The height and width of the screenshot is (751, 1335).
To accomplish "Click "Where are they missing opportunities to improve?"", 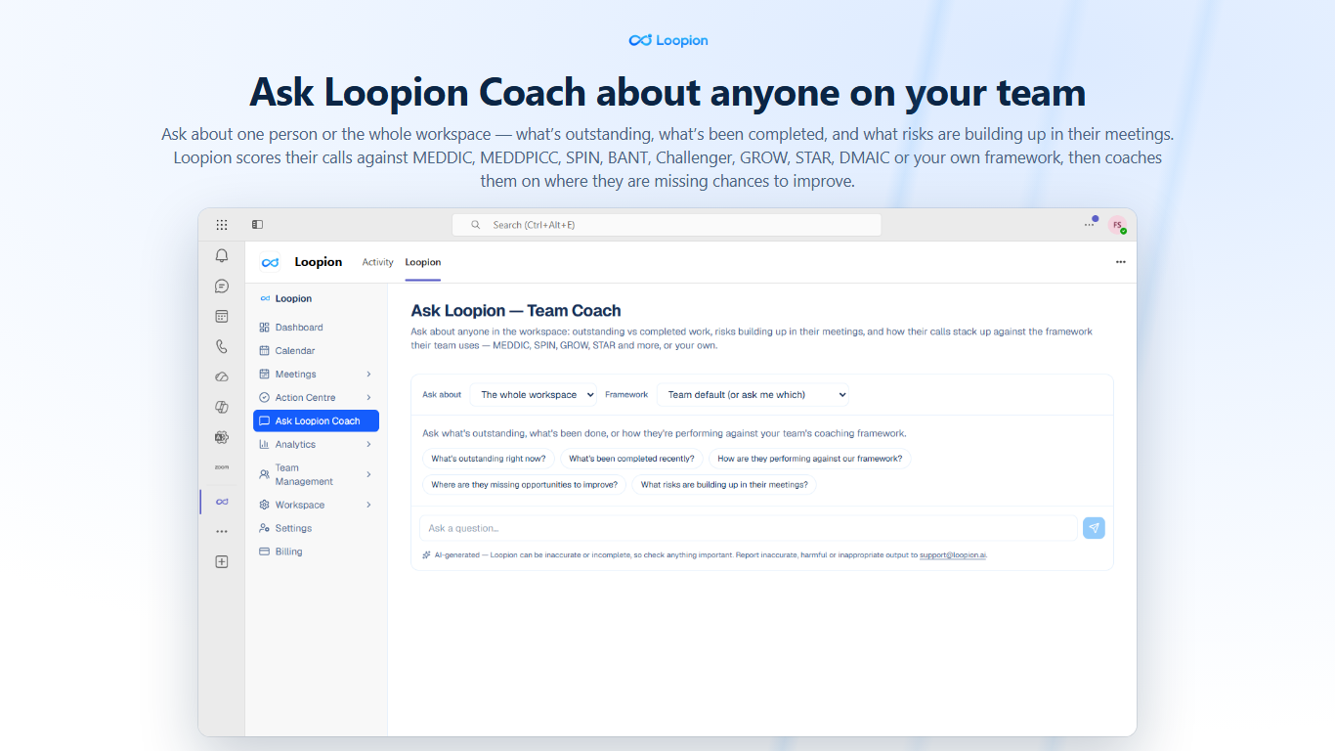I will (x=525, y=485).
